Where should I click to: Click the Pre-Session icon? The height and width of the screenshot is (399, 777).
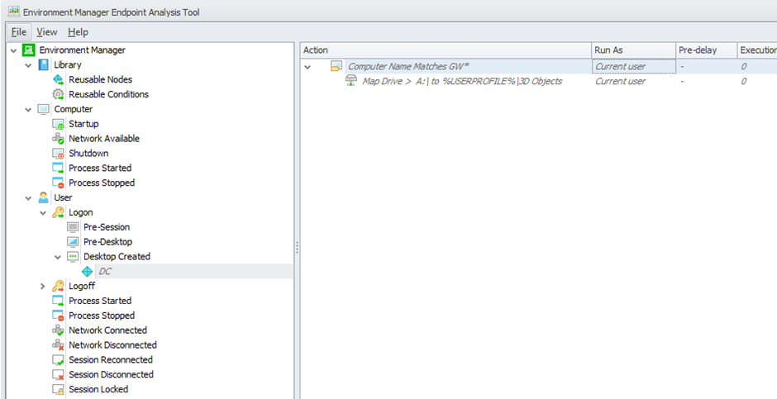[73, 227]
